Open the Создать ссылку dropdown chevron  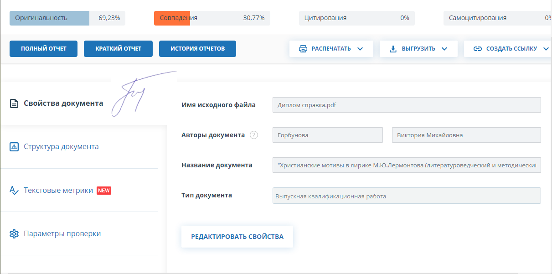coord(546,49)
